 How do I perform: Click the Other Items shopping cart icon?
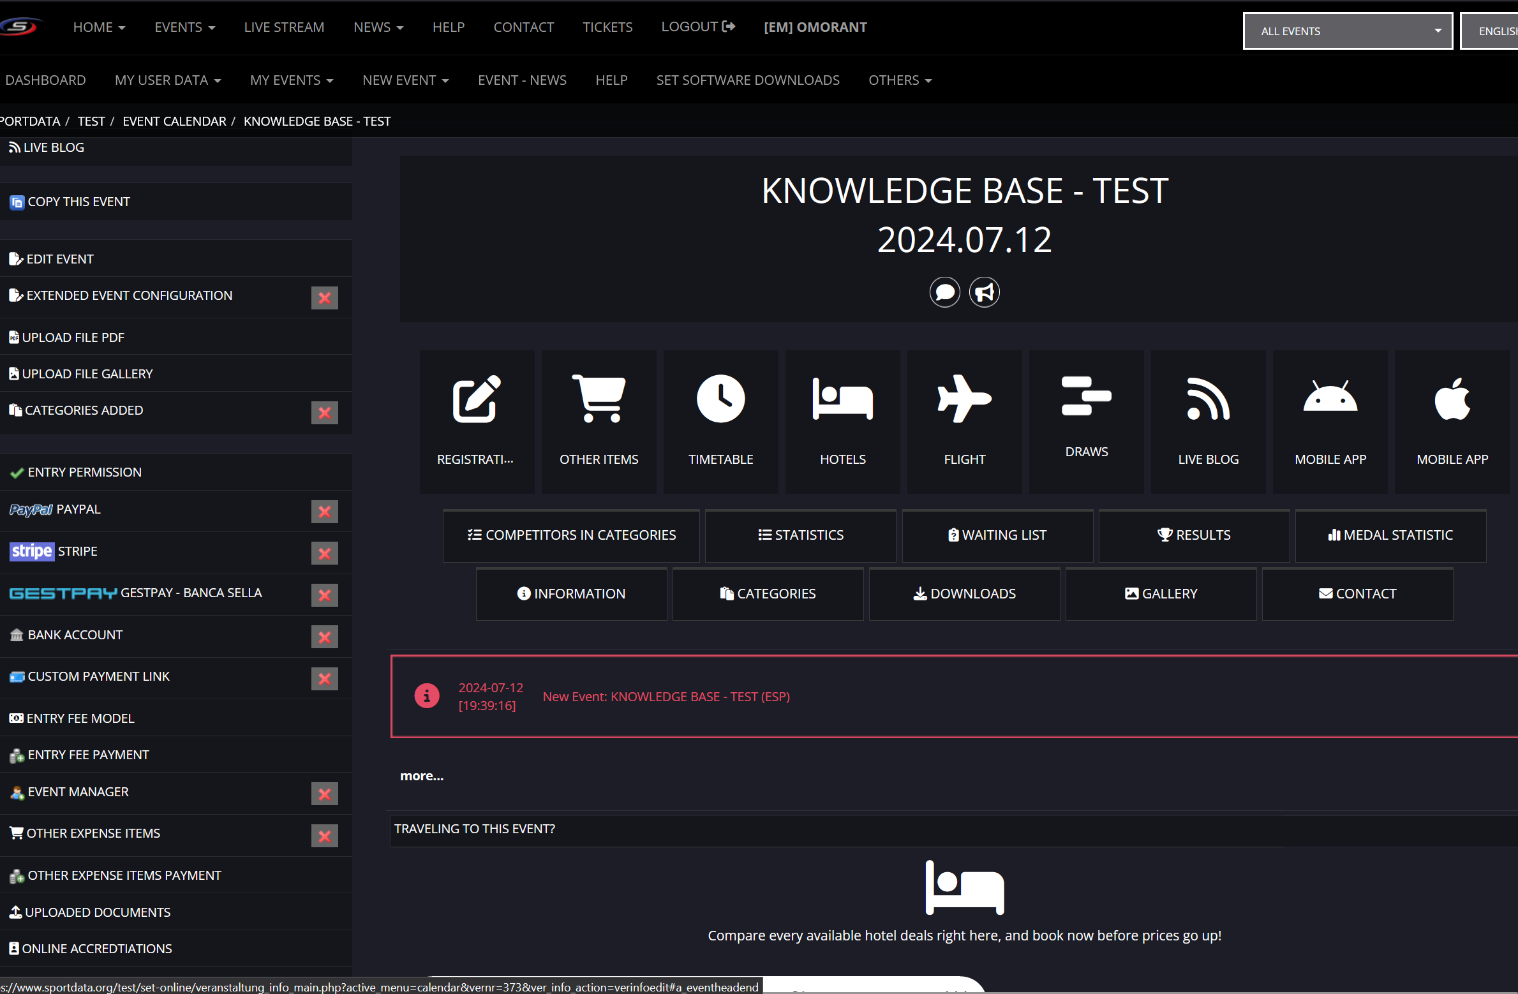(599, 399)
